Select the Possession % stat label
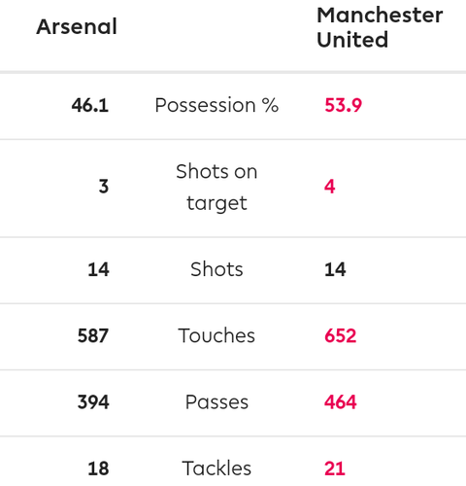466x486 pixels. [x=216, y=105]
